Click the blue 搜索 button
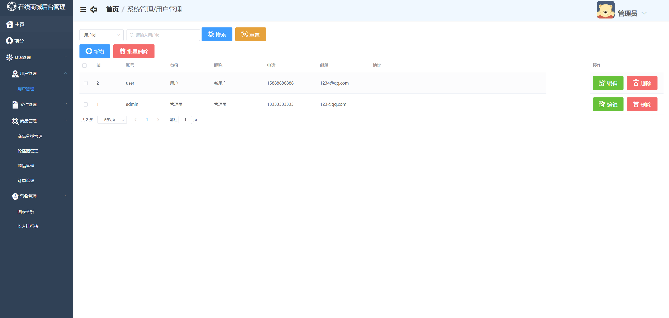The width and height of the screenshot is (669, 318). point(217,34)
